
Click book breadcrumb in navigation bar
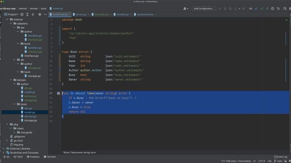pos(44,9)
